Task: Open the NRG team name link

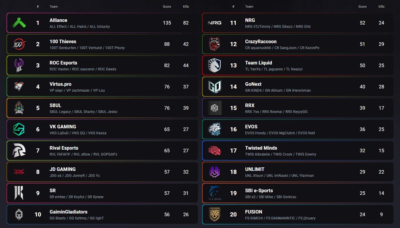Action: click(x=250, y=20)
